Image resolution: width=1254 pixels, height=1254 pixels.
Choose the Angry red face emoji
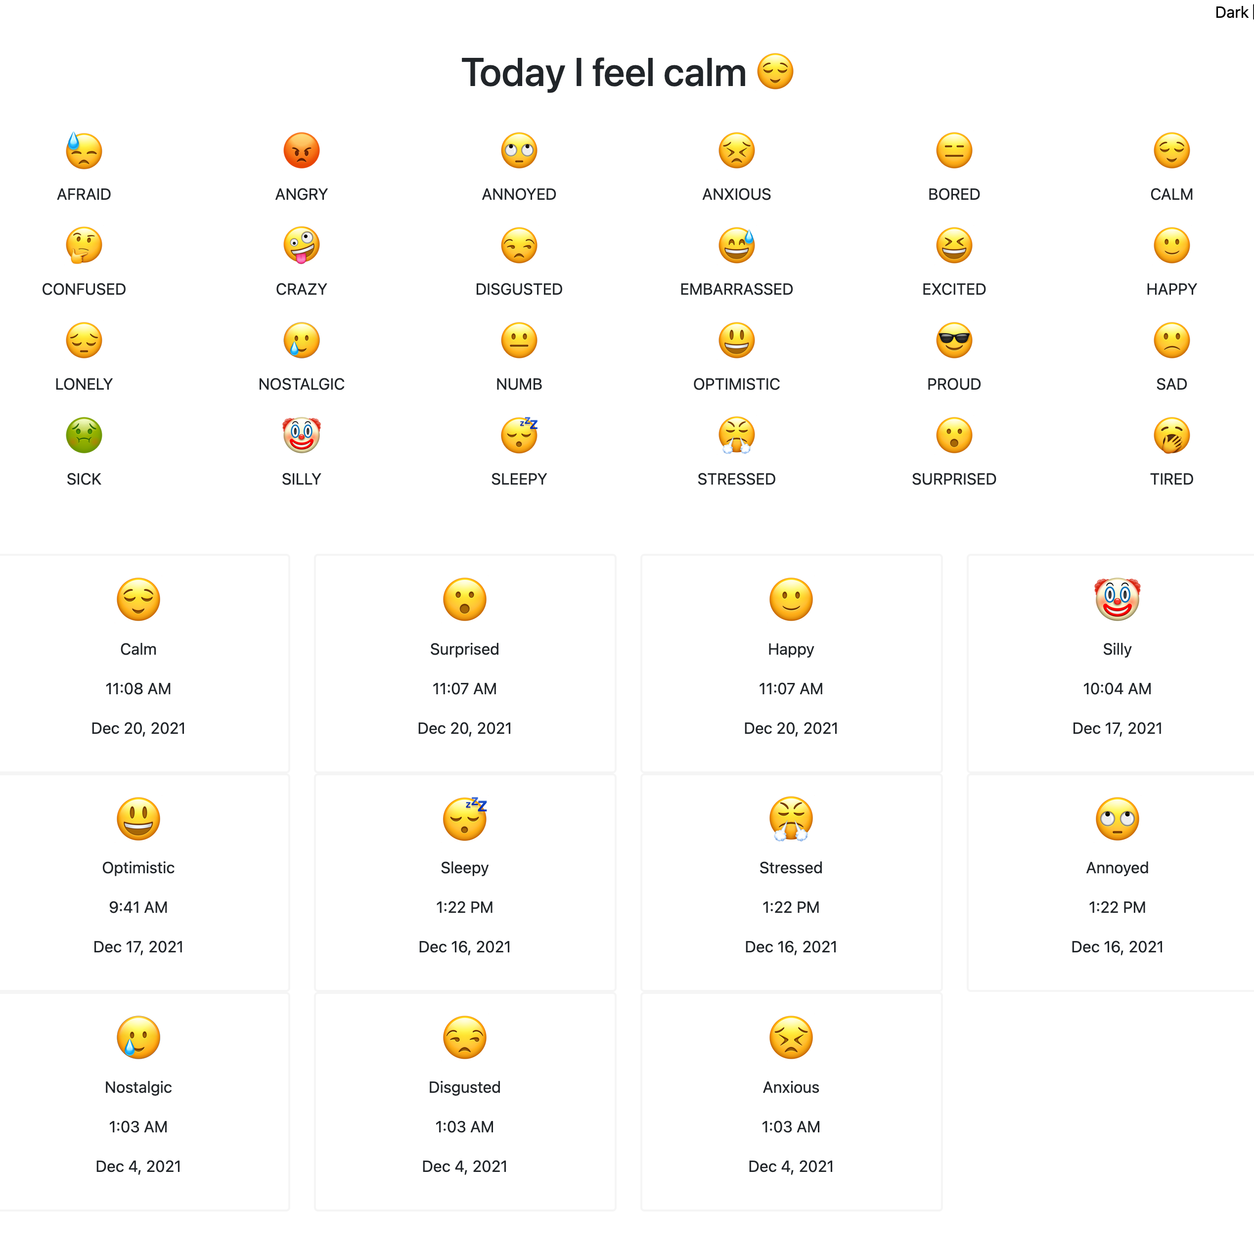[x=301, y=151]
